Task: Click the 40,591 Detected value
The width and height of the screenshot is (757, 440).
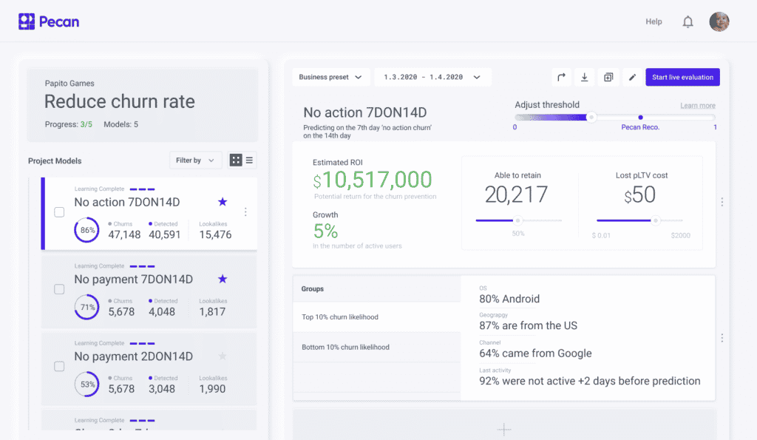Action: pyautogui.click(x=165, y=234)
